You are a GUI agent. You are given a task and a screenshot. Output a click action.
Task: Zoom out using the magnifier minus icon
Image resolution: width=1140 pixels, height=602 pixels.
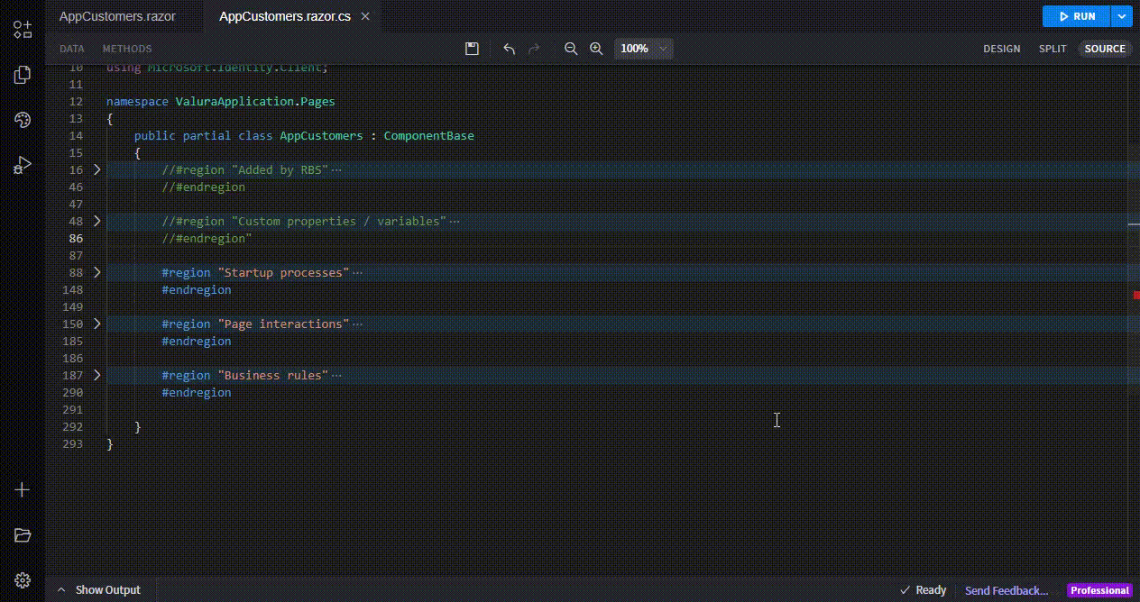coord(571,49)
